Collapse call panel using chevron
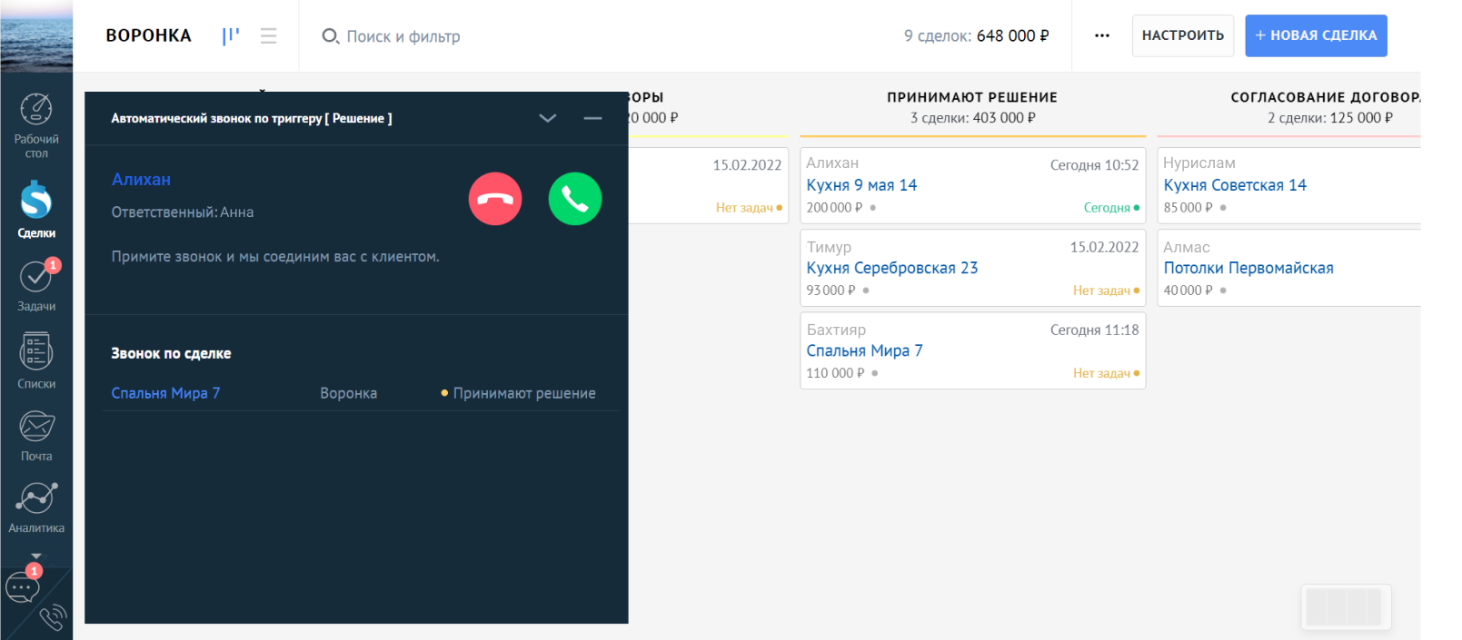This screenshot has height=640, width=1462. (x=547, y=118)
